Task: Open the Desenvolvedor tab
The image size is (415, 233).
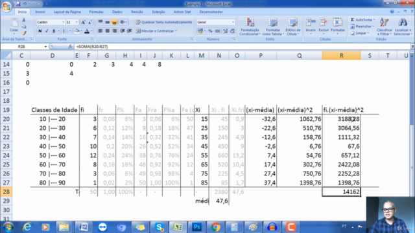Action: [211, 12]
